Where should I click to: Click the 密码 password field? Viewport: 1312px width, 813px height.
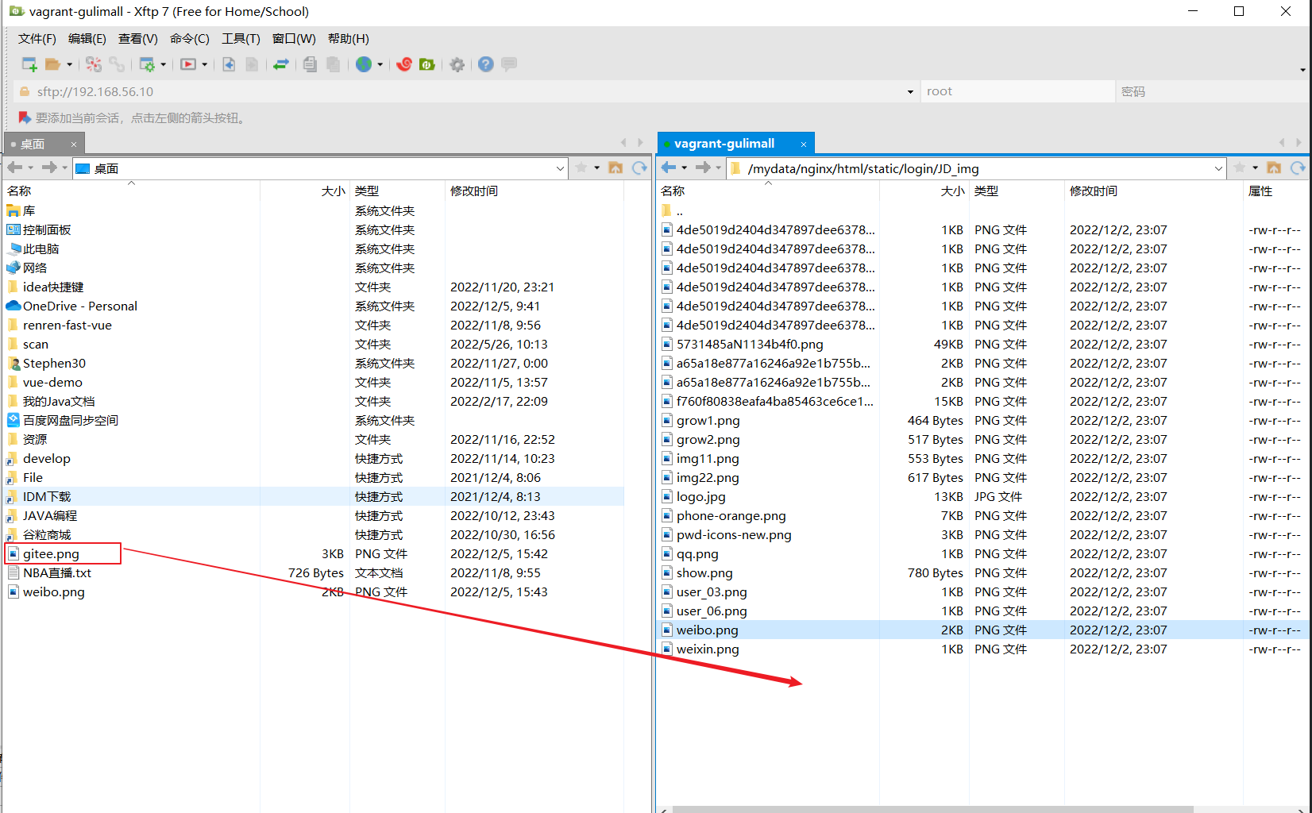[x=1211, y=91]
